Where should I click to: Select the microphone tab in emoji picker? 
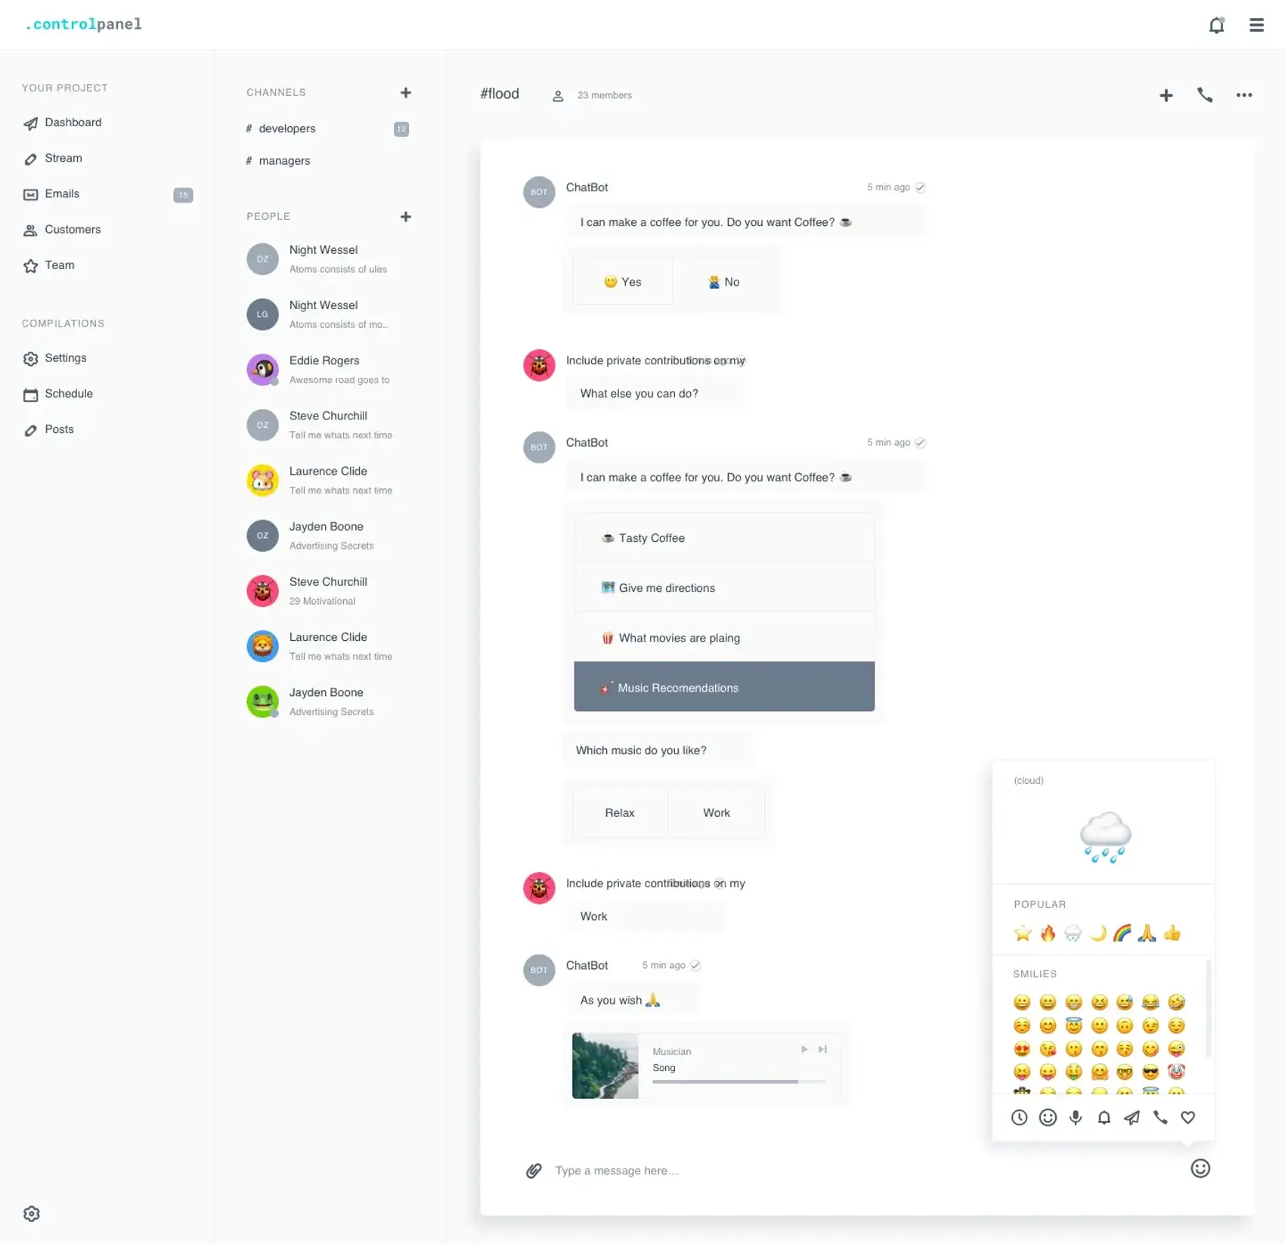coord(1076,1118)
